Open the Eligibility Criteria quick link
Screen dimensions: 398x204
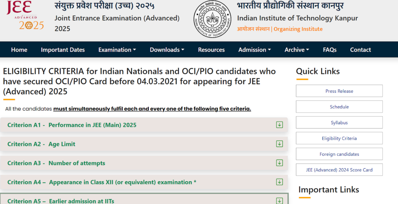(x=339, y=138)
